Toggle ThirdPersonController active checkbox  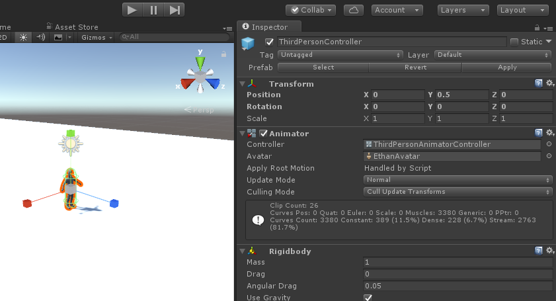click(270, 42)
